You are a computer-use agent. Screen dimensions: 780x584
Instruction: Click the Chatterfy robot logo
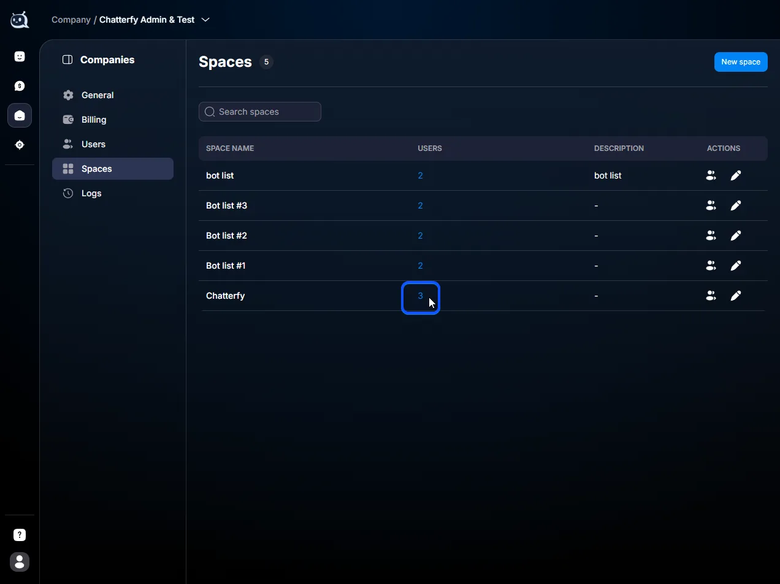click(x=20, y=20)
